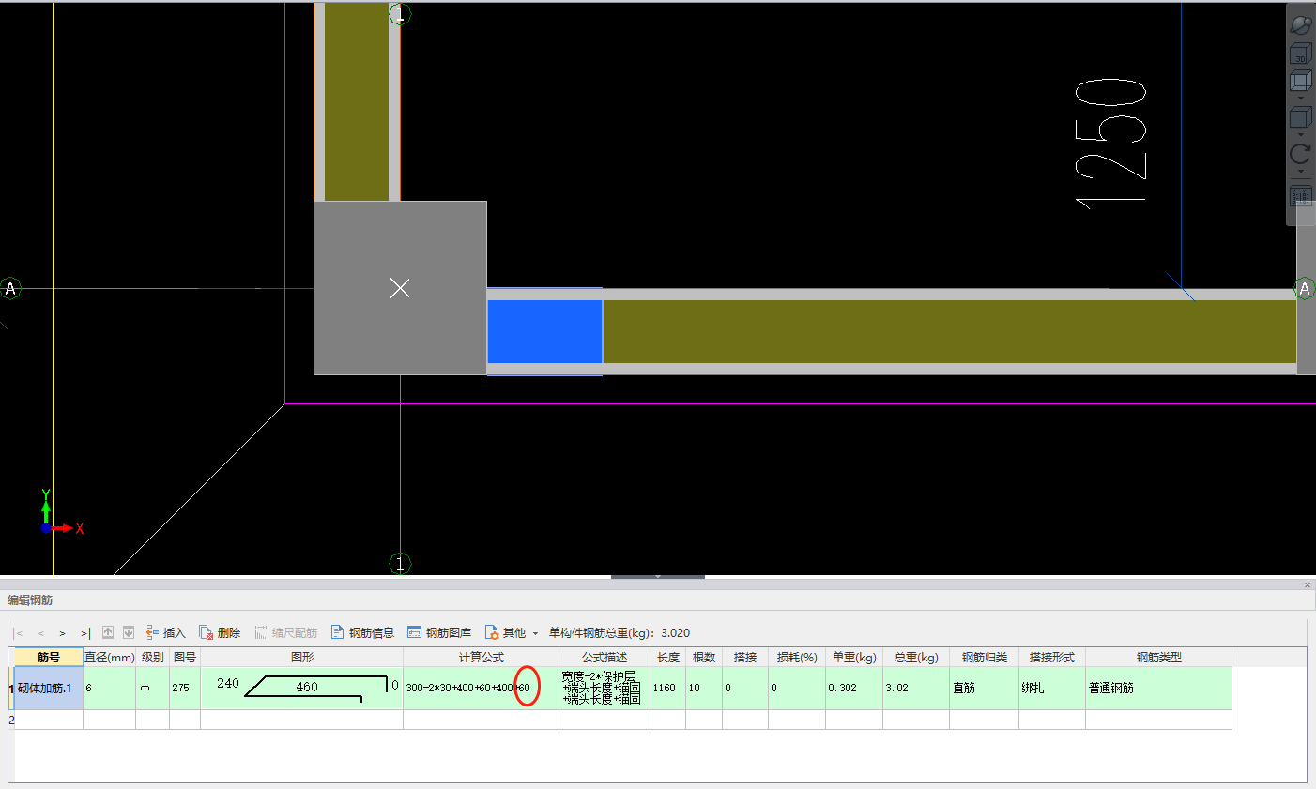Go to previous rebar record
This screenshot has height=789, width=1316.
pos(40,633)
